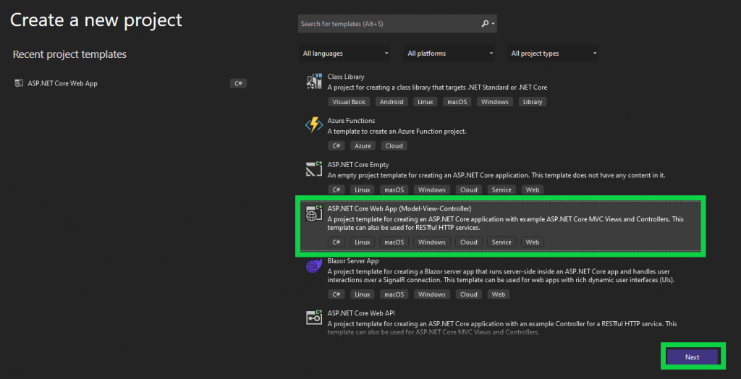Click the recent ASP.NET Core Web App icon

coord(19,83)
